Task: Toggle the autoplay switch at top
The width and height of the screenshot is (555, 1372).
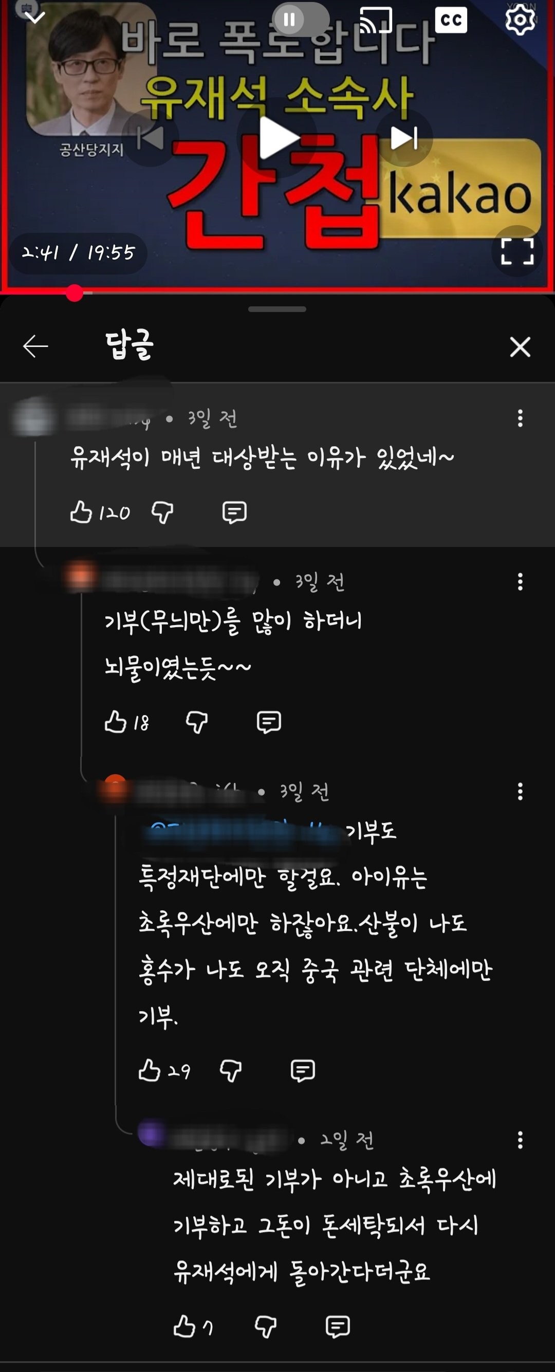Action: [301, 20]
